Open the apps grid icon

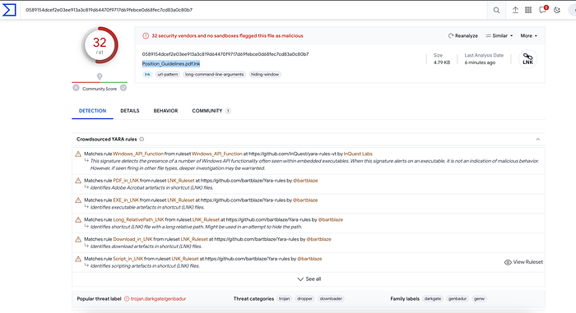click(528, 11)
